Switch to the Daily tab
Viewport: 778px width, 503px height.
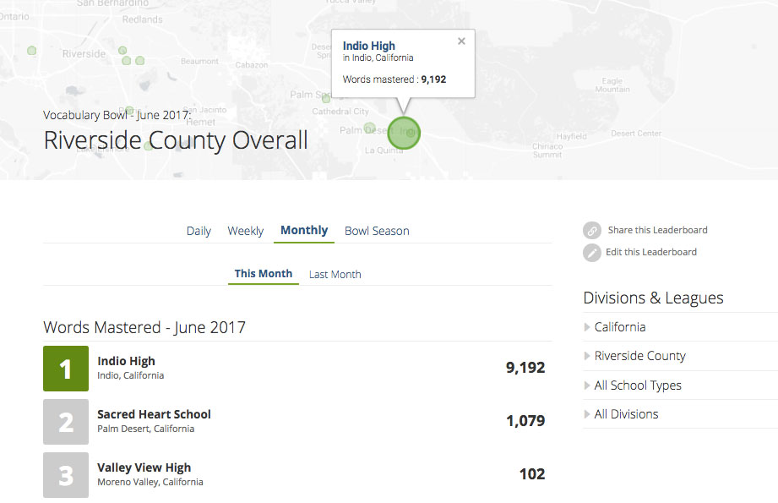coord(199,231)
